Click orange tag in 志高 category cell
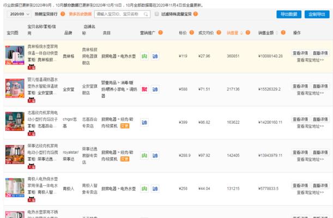This screenshot has width=333, height=218. coord(125,126)
